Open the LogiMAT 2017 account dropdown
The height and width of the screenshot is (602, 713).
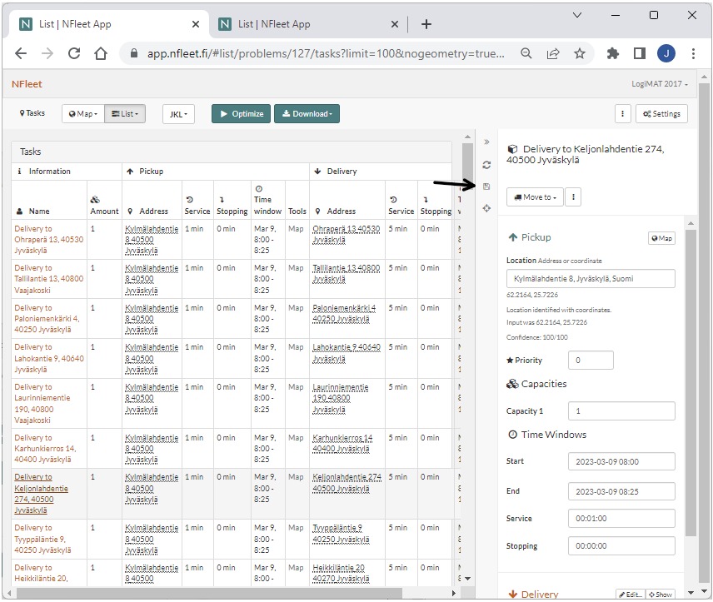(x=660, y=84)
